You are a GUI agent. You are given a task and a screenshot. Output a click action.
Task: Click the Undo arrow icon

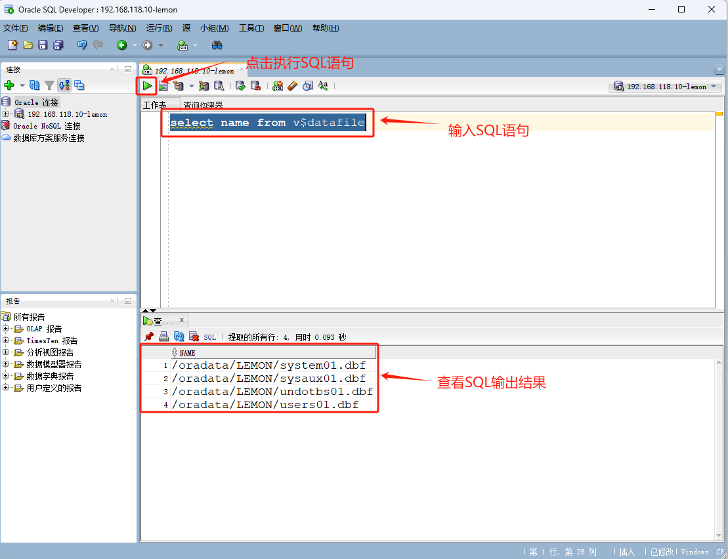(x=82, y=45)
